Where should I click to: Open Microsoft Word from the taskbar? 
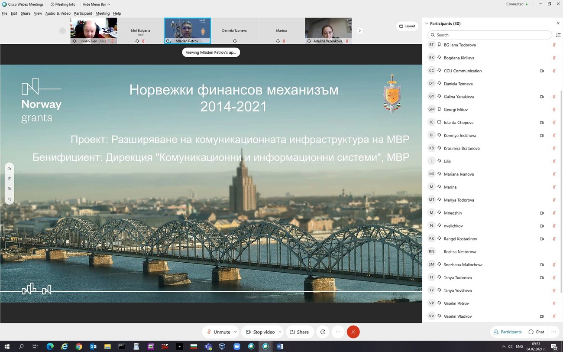[280, 346]
